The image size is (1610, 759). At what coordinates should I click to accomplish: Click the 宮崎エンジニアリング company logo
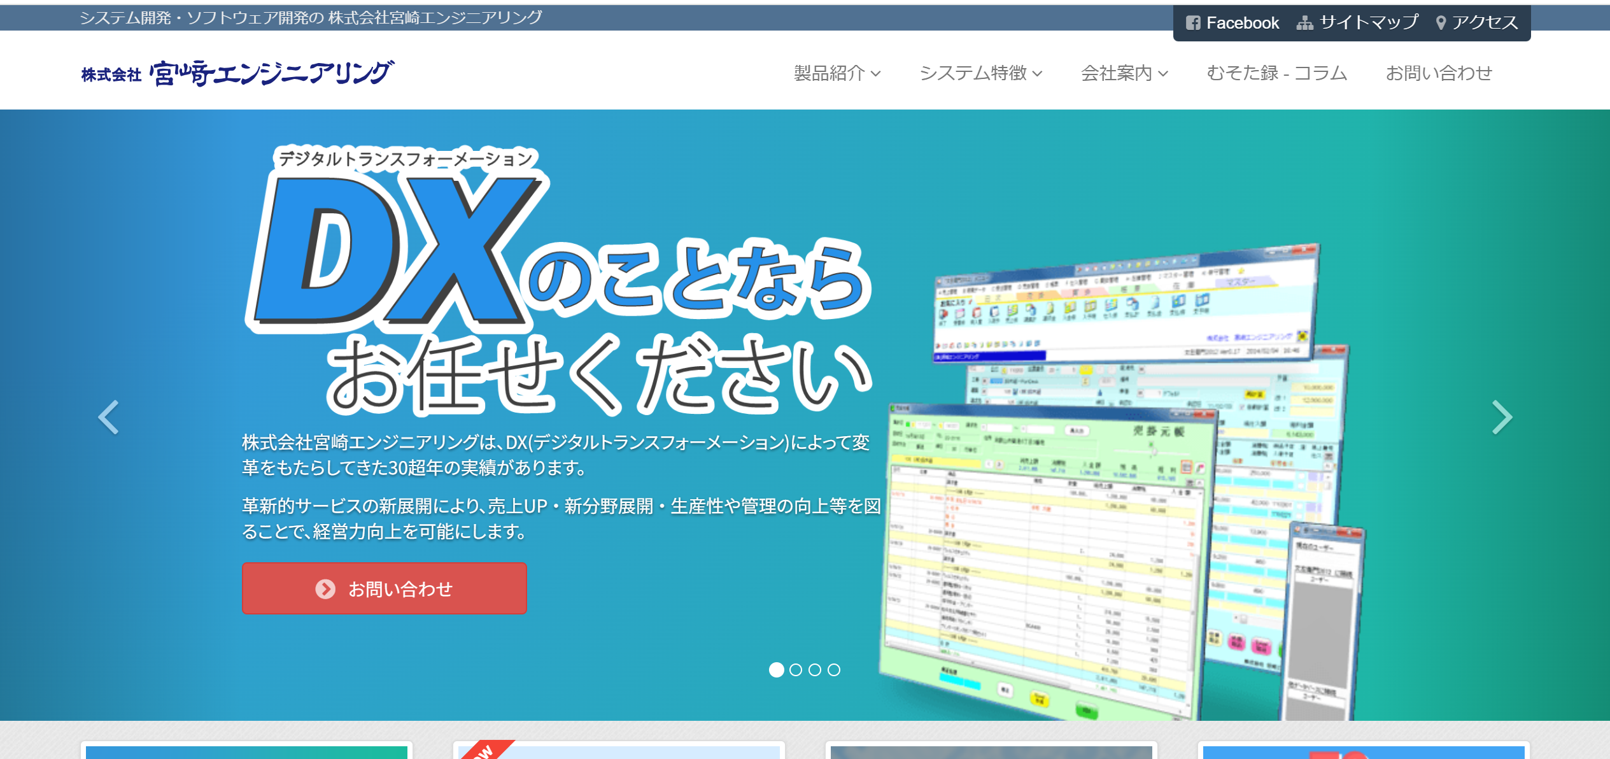point(237,73)
